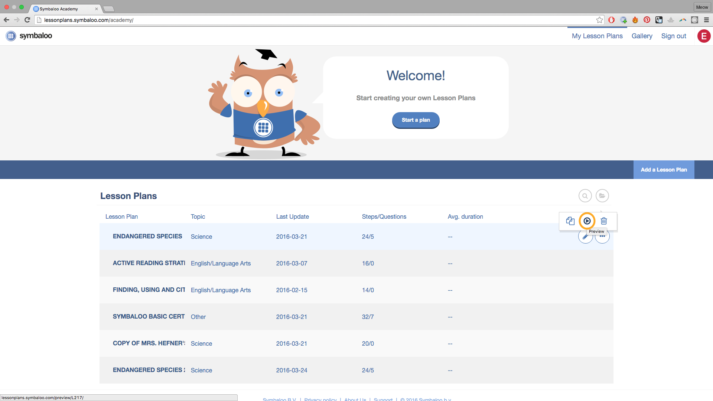This screenshot has width=713, height=401.
Task: Click the Preview play icon
Action: tap(587, 221)
